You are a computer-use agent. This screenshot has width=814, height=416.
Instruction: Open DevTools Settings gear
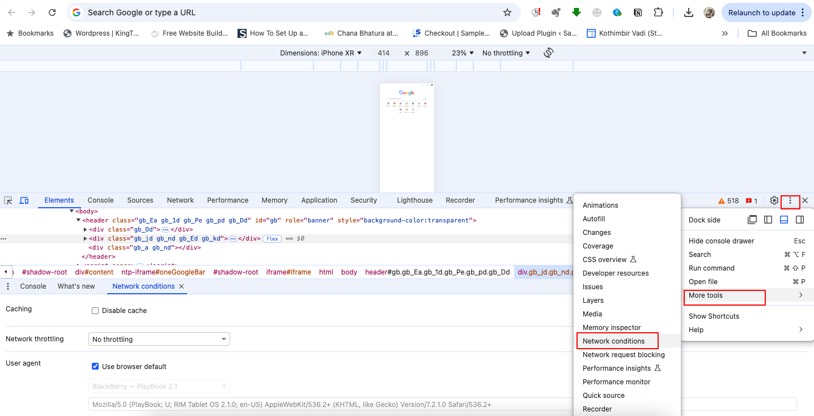pos(774,200)
